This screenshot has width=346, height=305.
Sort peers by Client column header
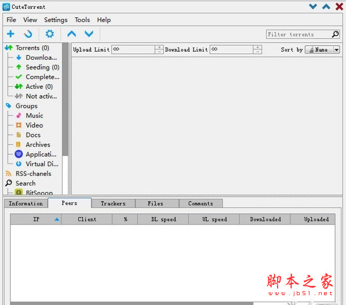[87, 219]
